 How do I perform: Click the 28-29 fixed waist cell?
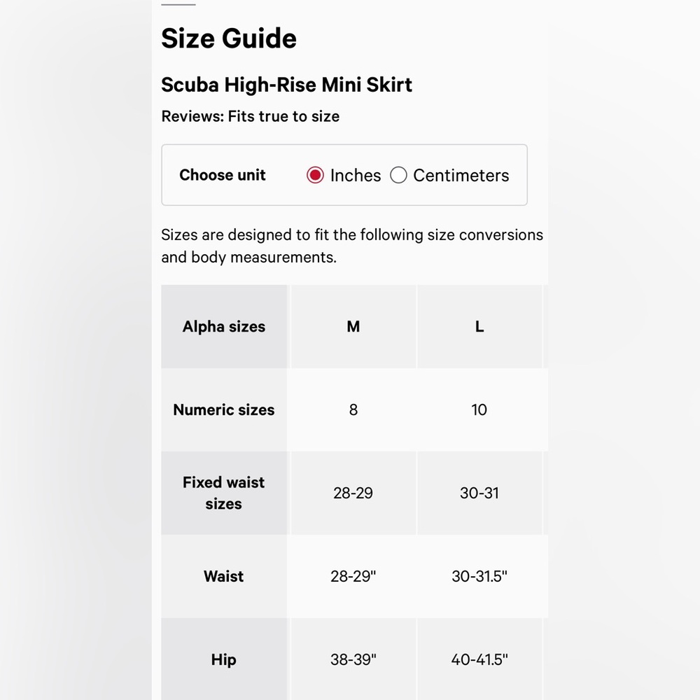[x=353, y=493]
